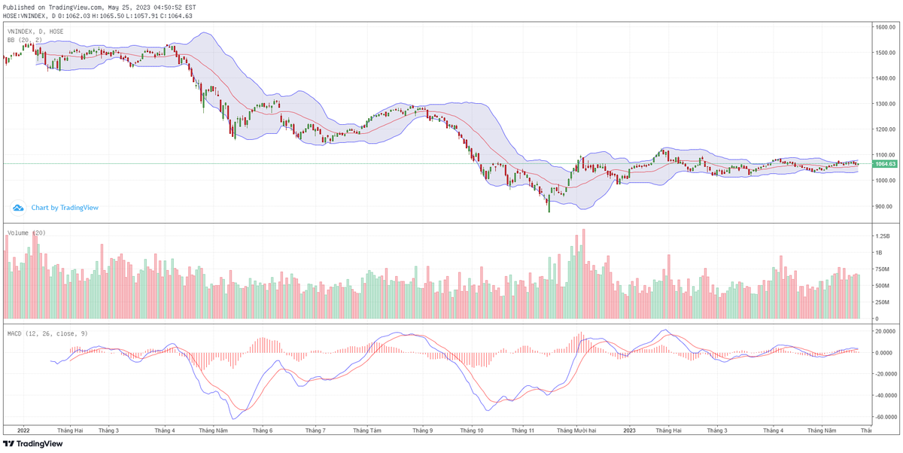Click the VNINDEX, D, HOSE symbol title

35,31
